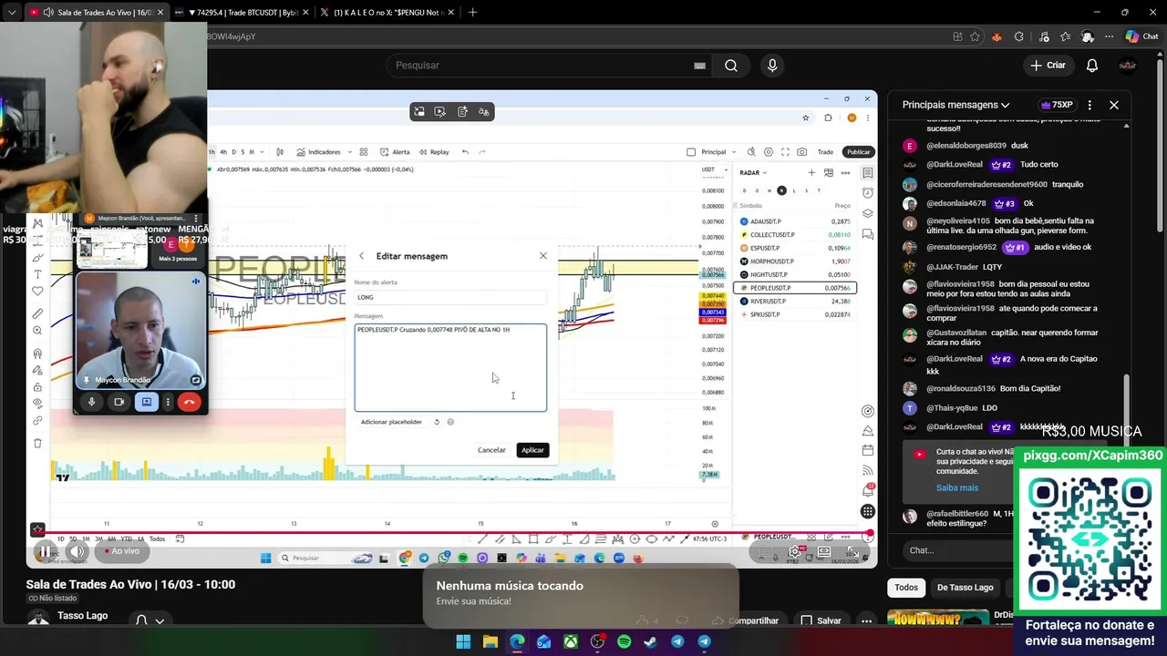This screenshot has width=1167, height=656.
Task: Click the Publicar button
Action: point(858,152)
